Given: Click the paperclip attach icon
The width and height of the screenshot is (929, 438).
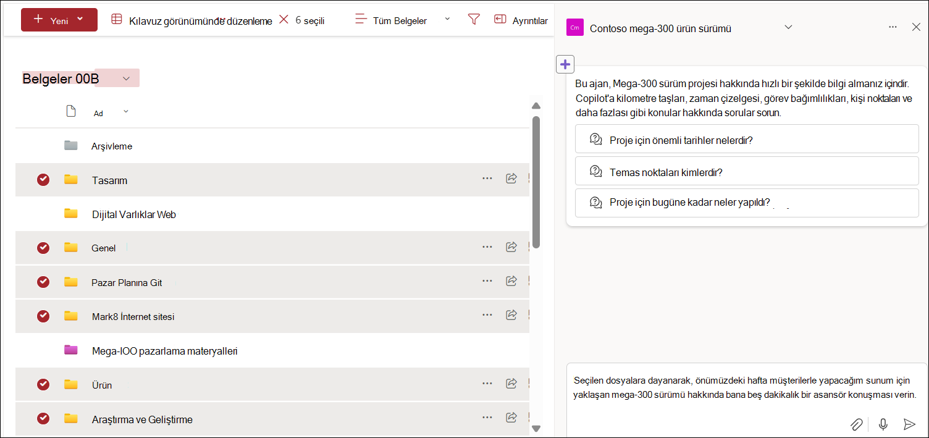Looking at the screenshot, I should pyautogui.click(x=856, y=424).
